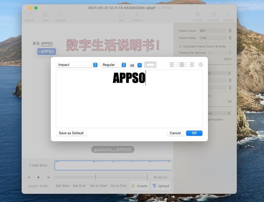Play the GIF preview
The image size is (264, 202).
(38, 177)
